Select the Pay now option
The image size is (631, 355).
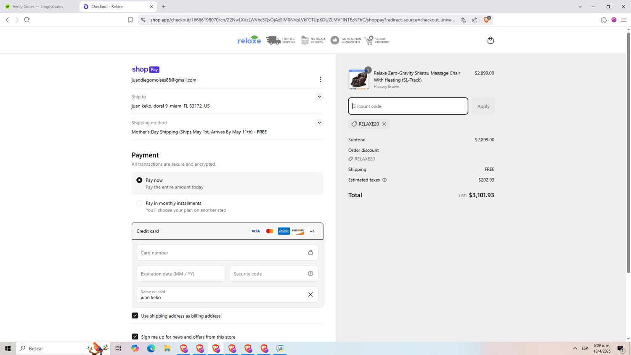point(139,180)
